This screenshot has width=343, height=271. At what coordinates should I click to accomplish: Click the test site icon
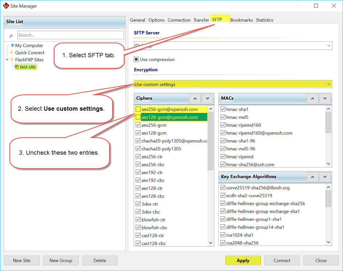click(x=17, y=67)
